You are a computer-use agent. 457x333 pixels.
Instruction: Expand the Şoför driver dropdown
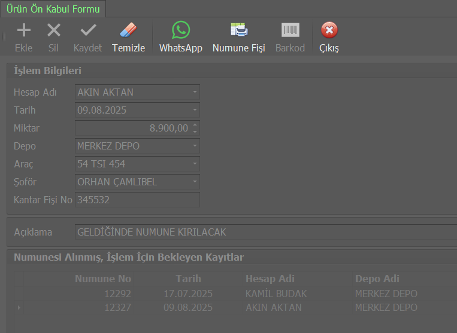(x=195, y=182)
